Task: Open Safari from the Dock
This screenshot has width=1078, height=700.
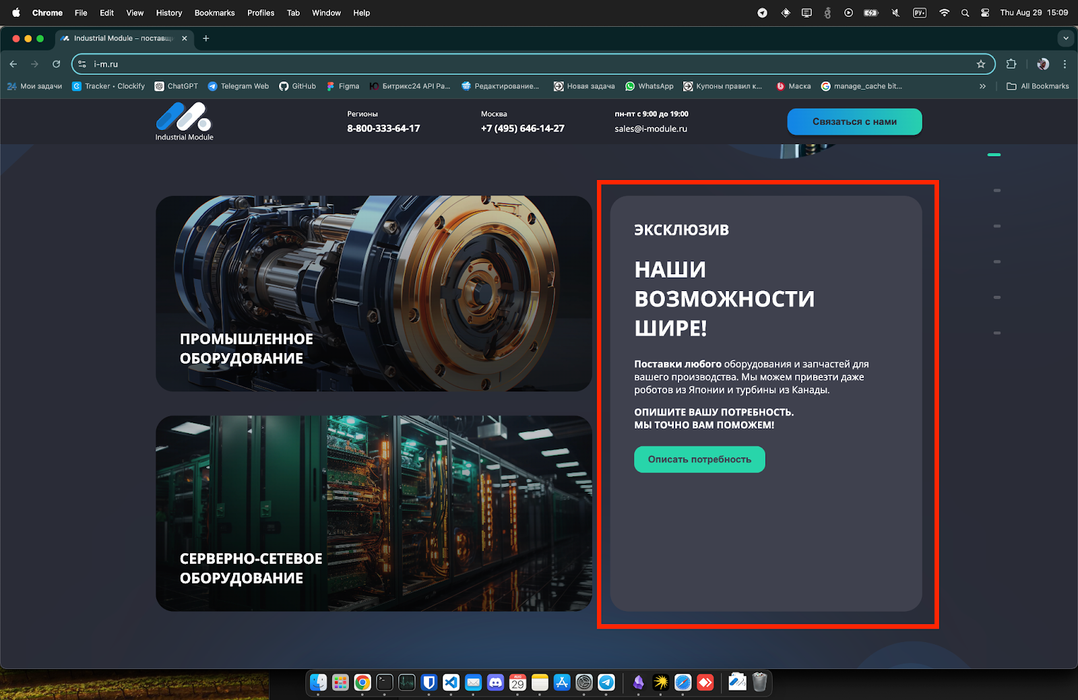Action: (x=683, y=682)
